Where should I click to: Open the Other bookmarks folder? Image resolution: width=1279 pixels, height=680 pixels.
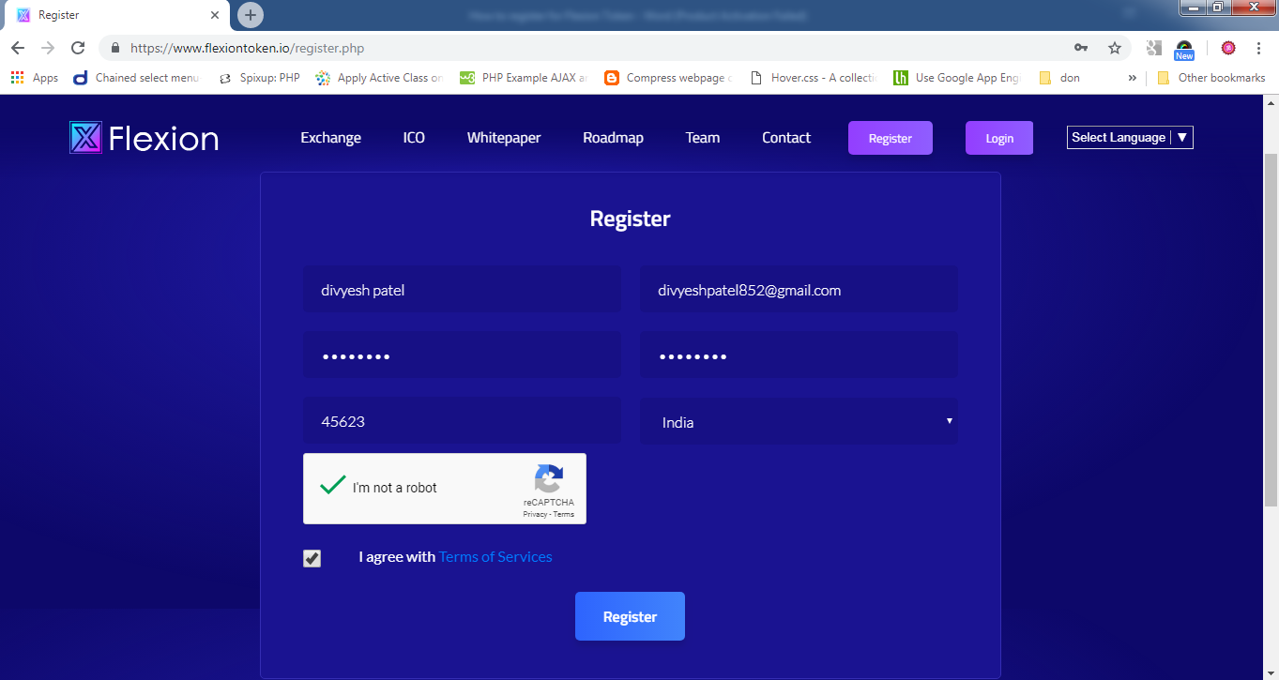pyautogui.click(x=1210, y=78)
